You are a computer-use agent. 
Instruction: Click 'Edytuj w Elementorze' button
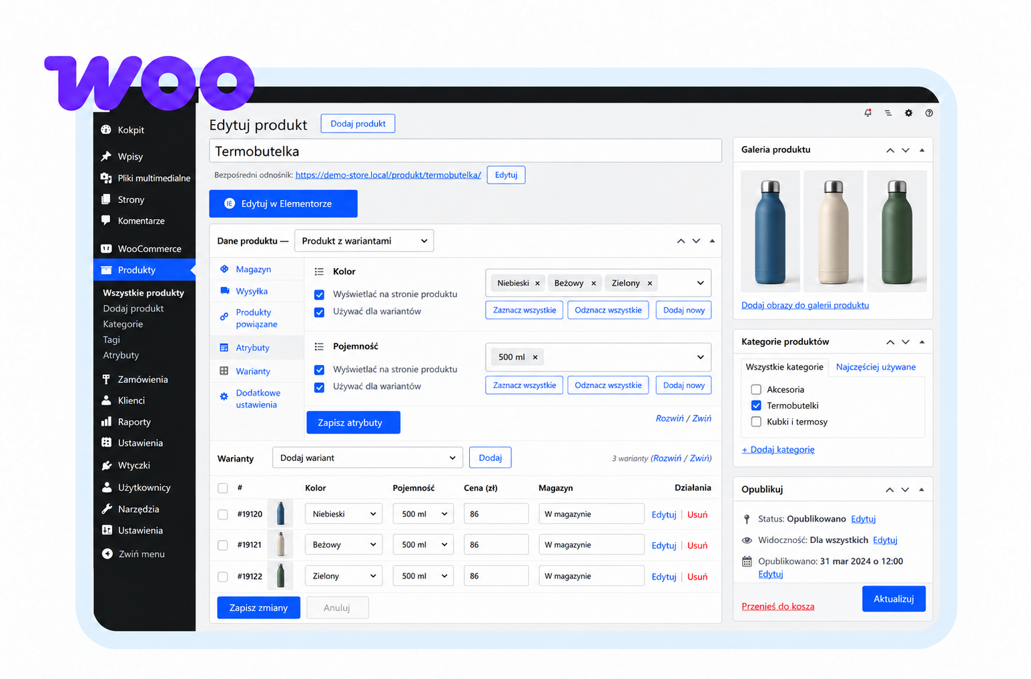point(283,203)
